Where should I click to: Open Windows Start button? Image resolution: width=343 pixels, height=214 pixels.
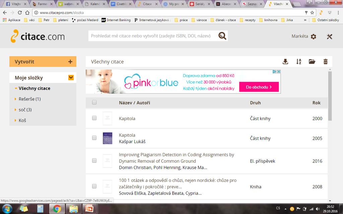pos(7,209)
